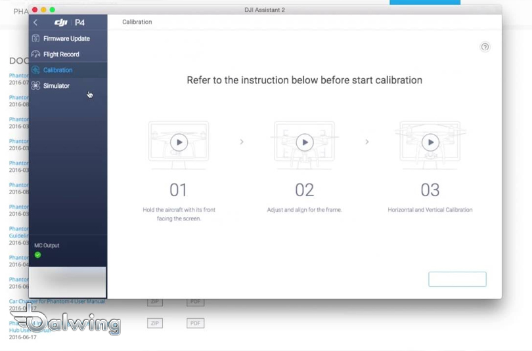
Task: Open help via the question mark icon
Action: point(485,47)
